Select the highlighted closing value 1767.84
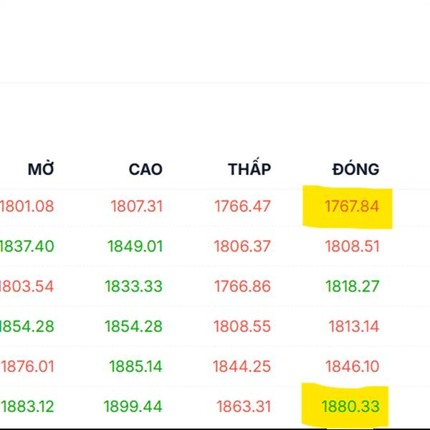 [x=351, y=206]
